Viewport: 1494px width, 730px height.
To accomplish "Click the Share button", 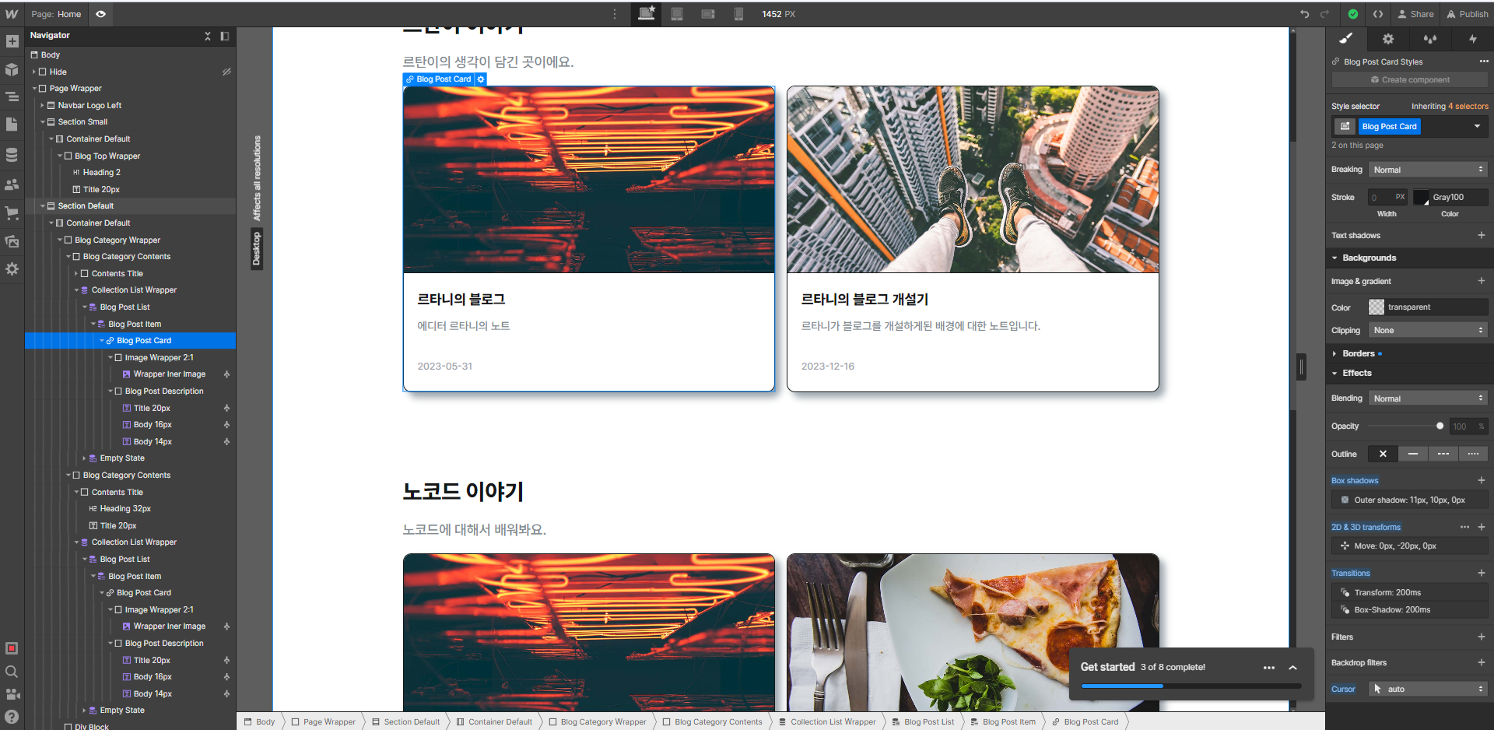I will [x=1415, y=14].
